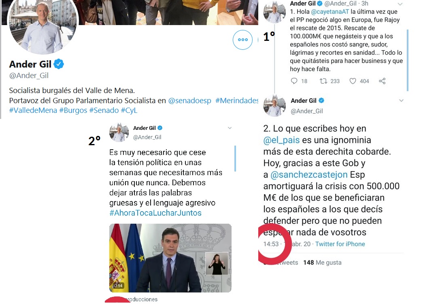The image size is (421, 305).
Task: Open the chevron menu on the 2º tweet
Action: pyautogui.click(x=230, y=128)
